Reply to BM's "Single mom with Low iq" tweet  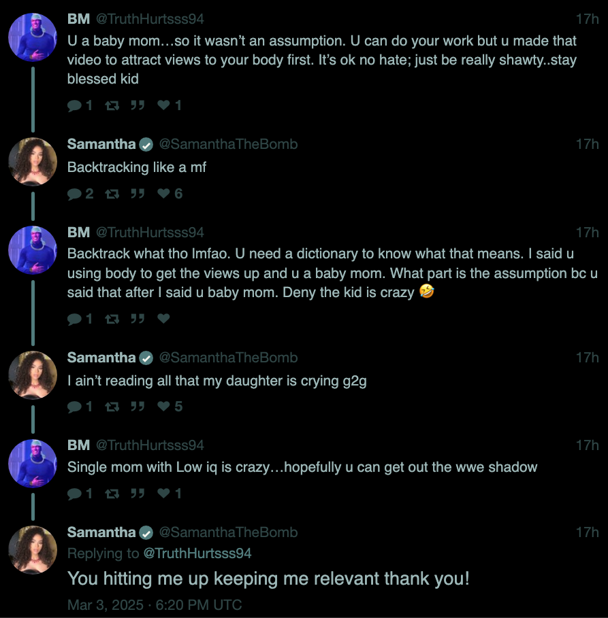pos(74,494)
